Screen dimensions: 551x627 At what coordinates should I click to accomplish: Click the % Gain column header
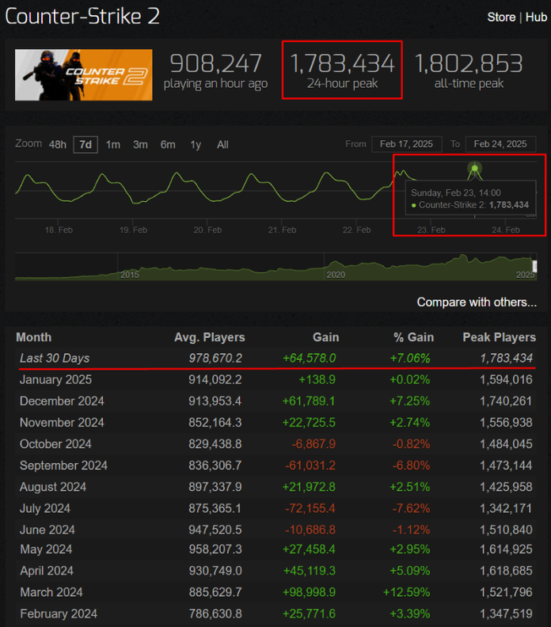[412, 337]
